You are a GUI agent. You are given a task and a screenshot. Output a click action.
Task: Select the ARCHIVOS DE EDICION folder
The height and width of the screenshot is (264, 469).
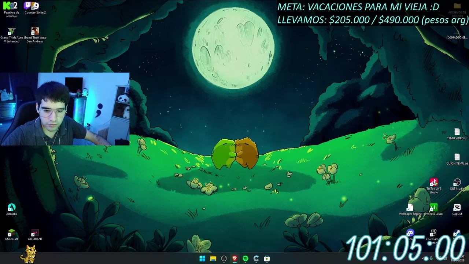click(x=457, y=10)
